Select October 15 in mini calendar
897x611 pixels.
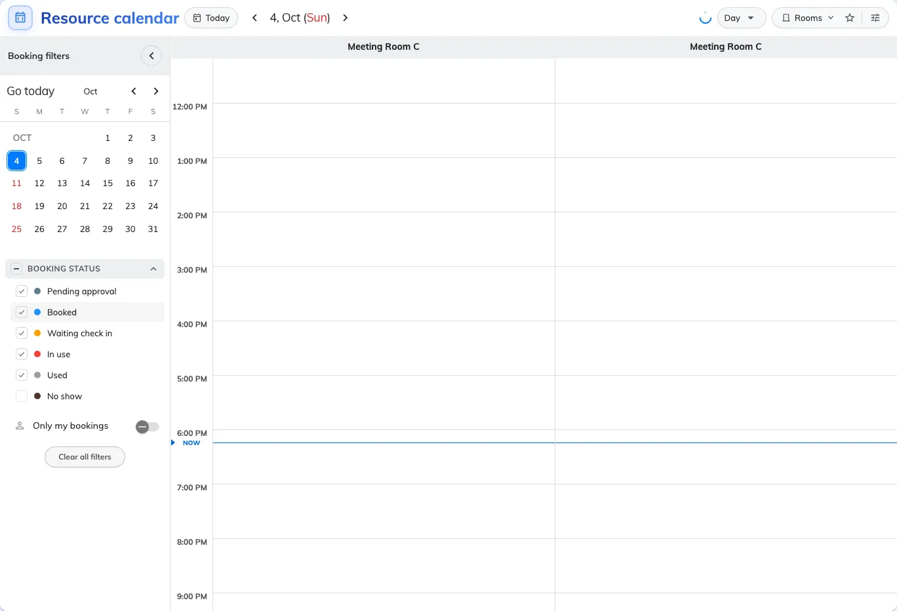pos(108,183)
